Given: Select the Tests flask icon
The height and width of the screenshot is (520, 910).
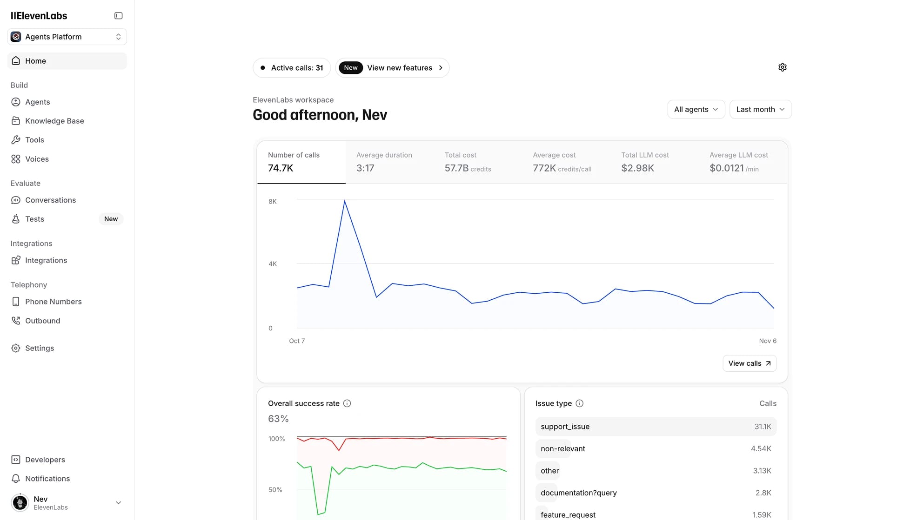Looking at the screenshot, I should point(16,219).
